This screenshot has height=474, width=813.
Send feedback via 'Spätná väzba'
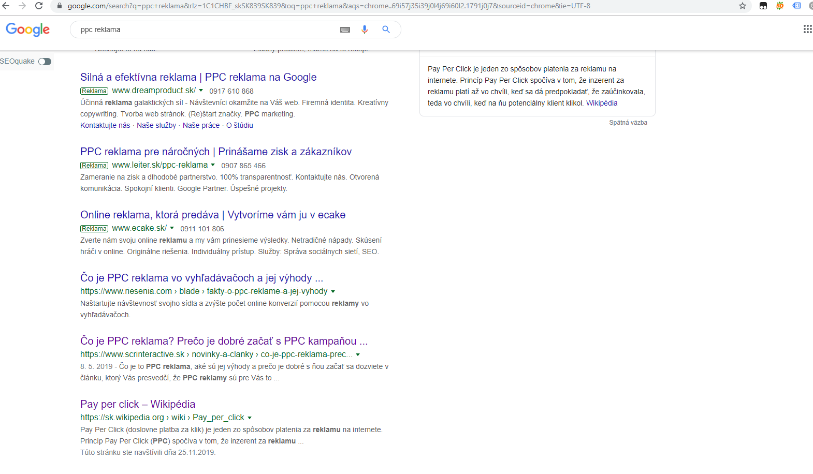click(x=628, y=123)
